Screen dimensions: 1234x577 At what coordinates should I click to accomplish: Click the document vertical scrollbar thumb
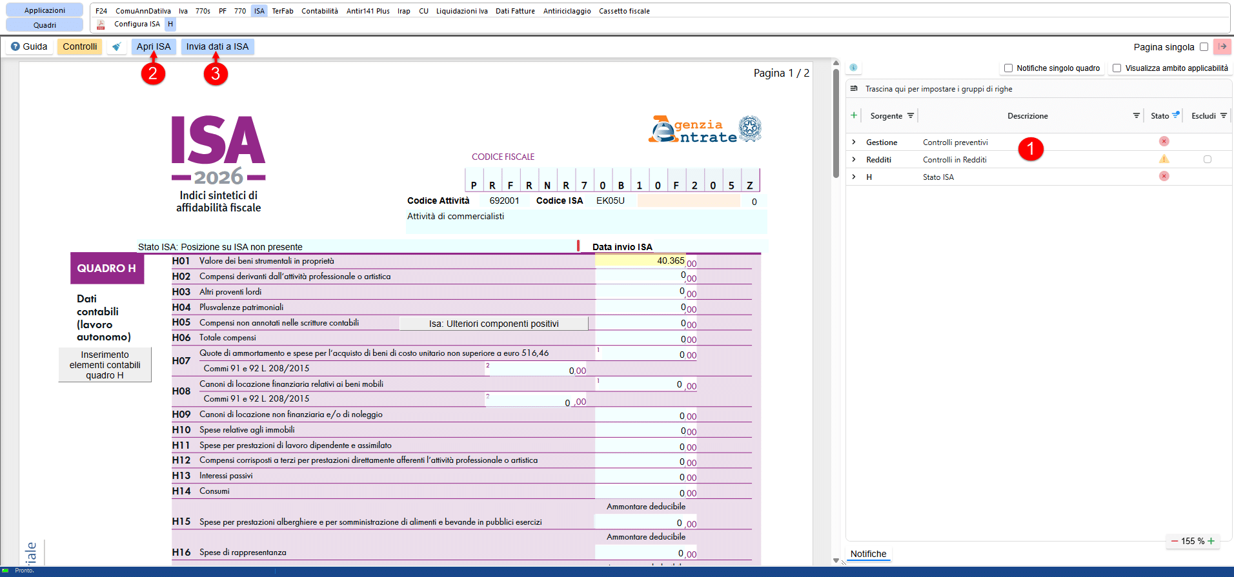pyautogui.click(x=836, y=122)
